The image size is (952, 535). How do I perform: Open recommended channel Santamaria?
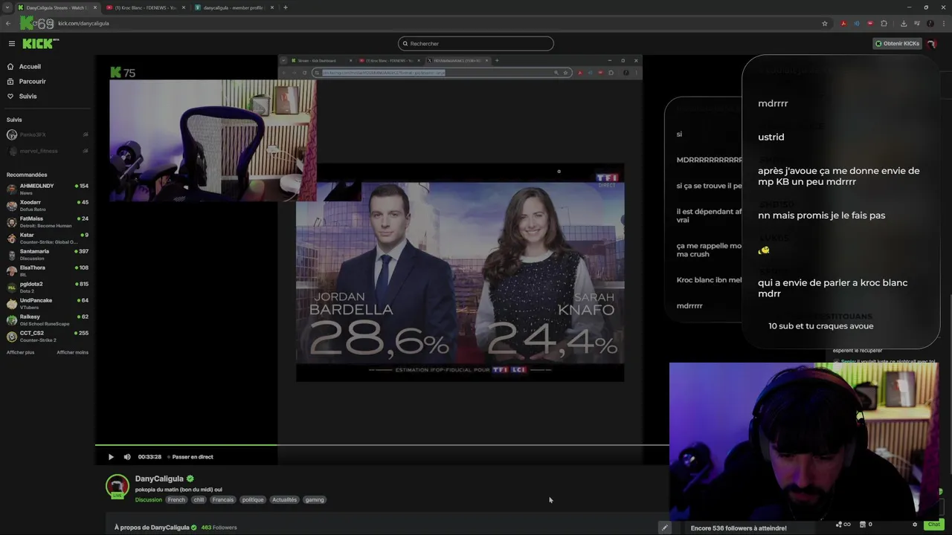coord(48,254)
